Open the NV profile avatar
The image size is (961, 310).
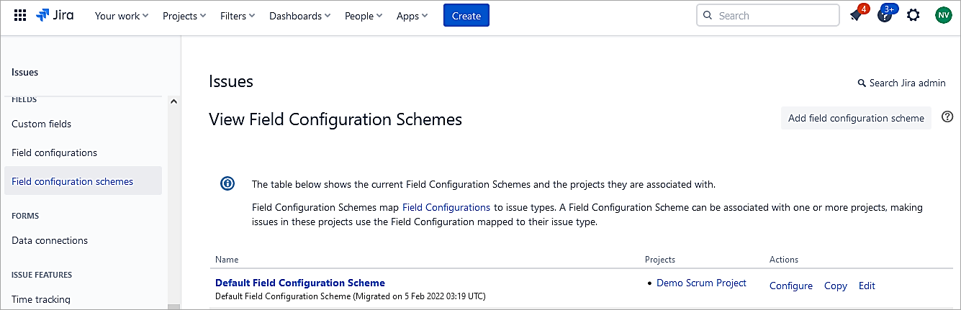tap(943, 15)
